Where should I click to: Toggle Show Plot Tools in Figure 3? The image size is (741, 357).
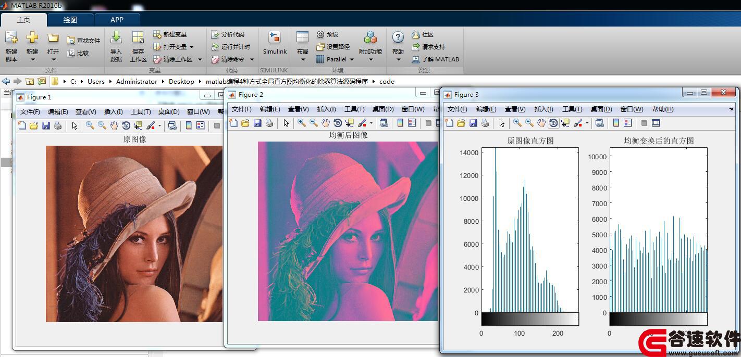point(656,123)
